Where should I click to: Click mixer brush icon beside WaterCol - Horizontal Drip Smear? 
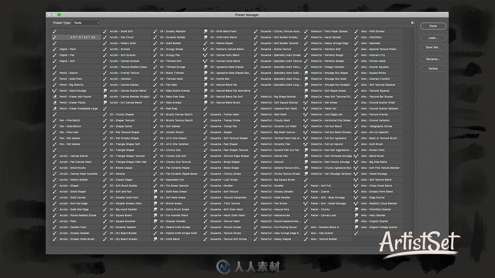pos(306,120)
